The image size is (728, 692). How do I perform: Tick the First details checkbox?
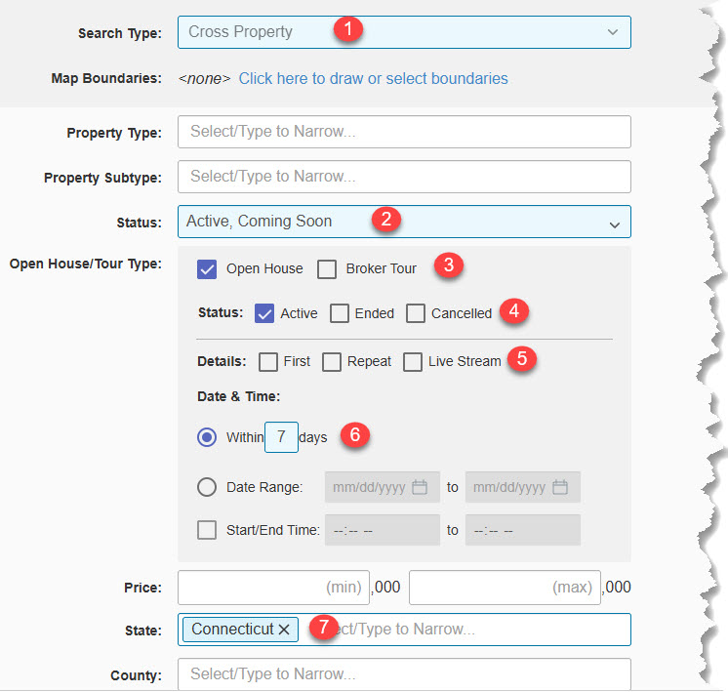(x=268, y=362)
